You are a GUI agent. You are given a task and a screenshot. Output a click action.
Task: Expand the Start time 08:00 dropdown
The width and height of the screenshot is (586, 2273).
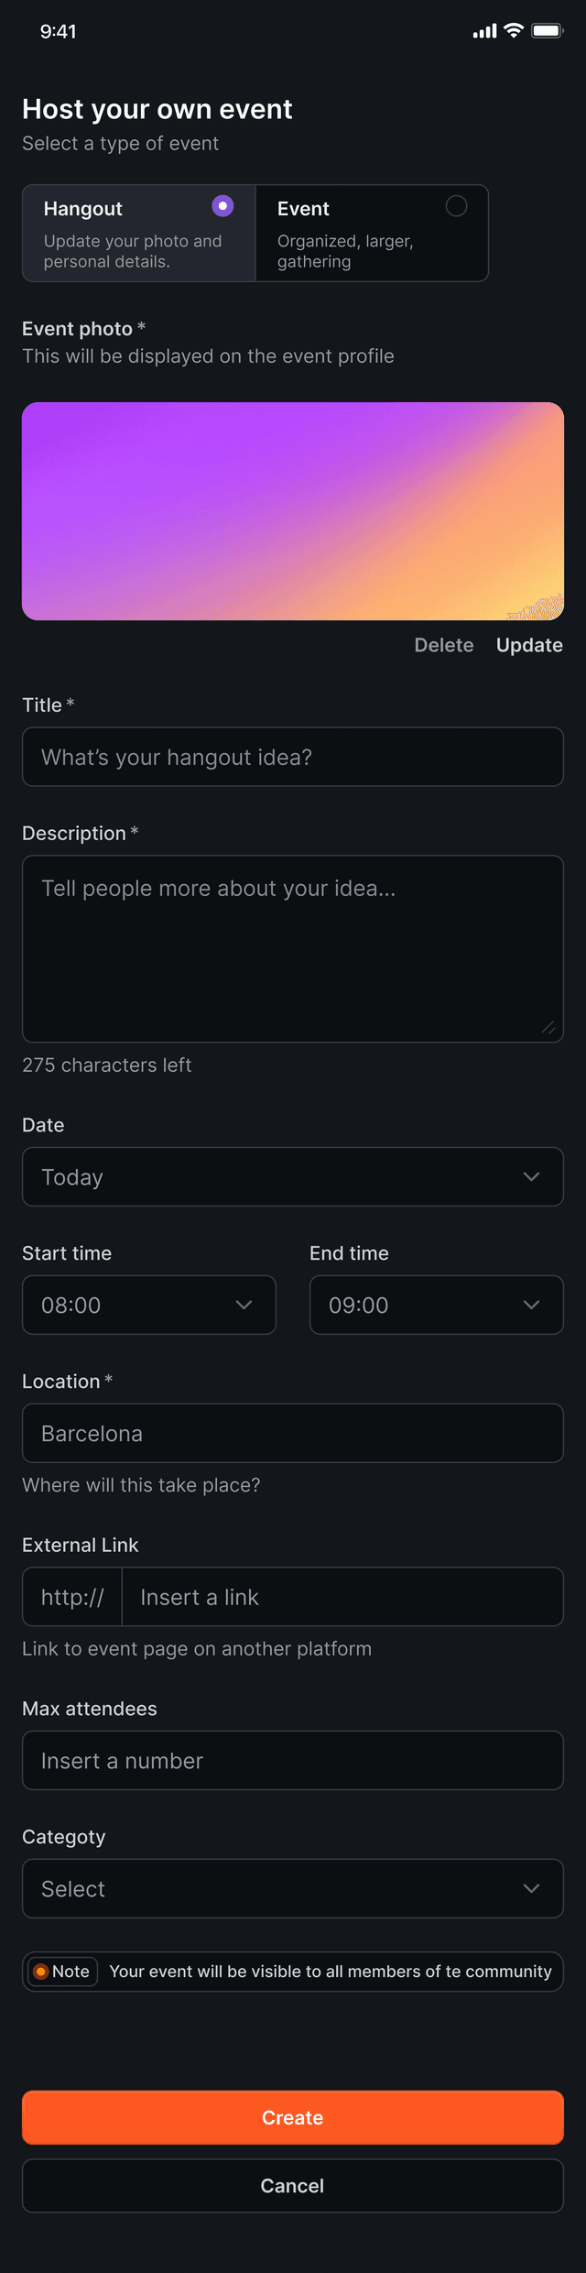coord(149,1305)
